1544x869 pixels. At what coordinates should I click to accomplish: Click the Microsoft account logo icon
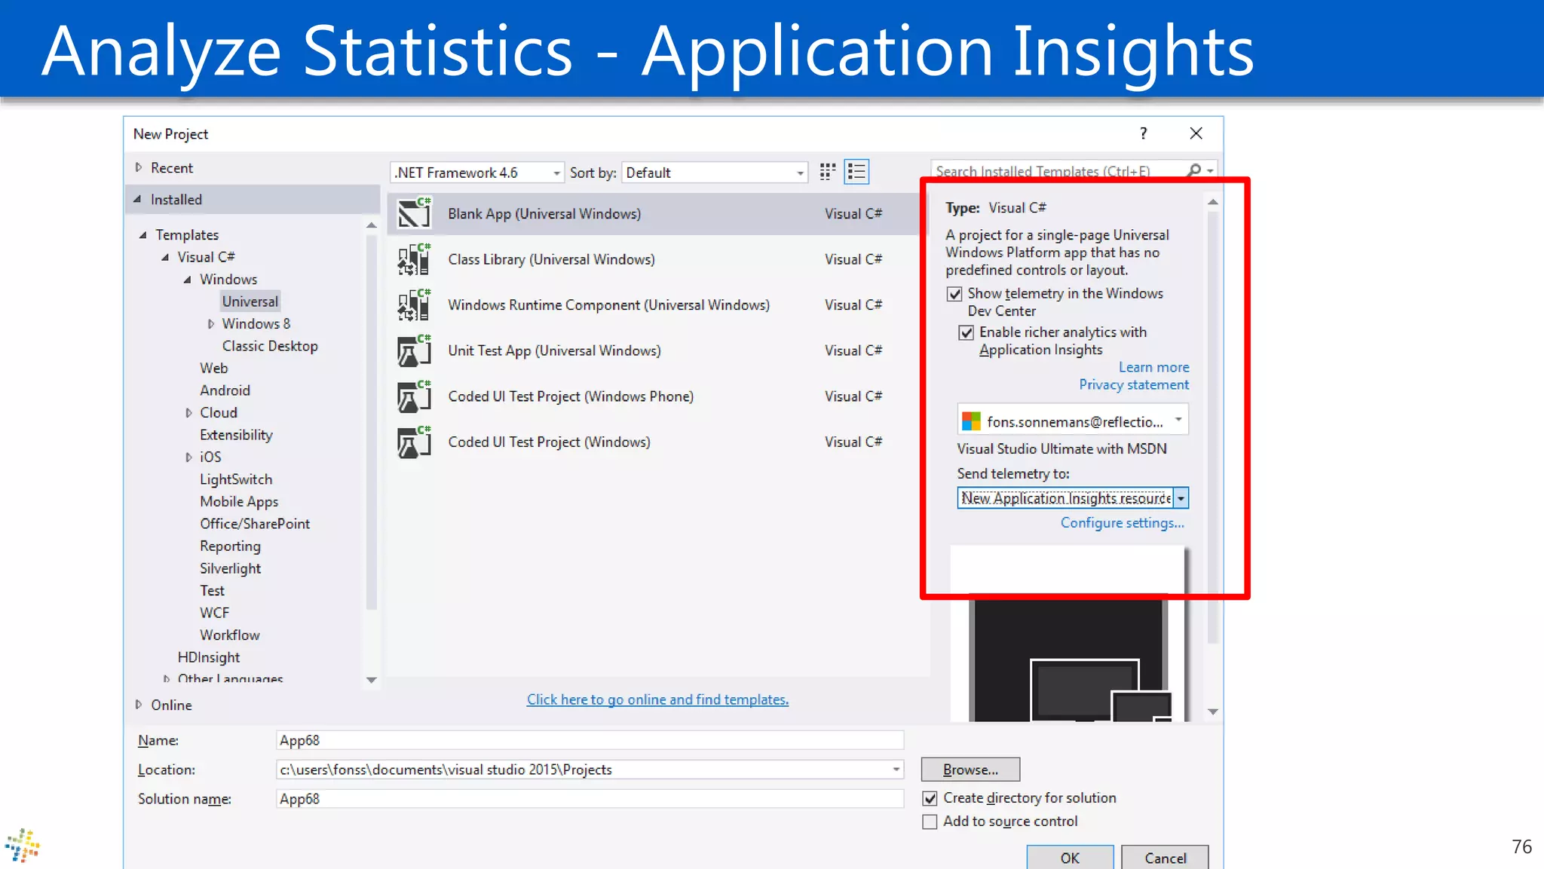click(x=972, y=421)
